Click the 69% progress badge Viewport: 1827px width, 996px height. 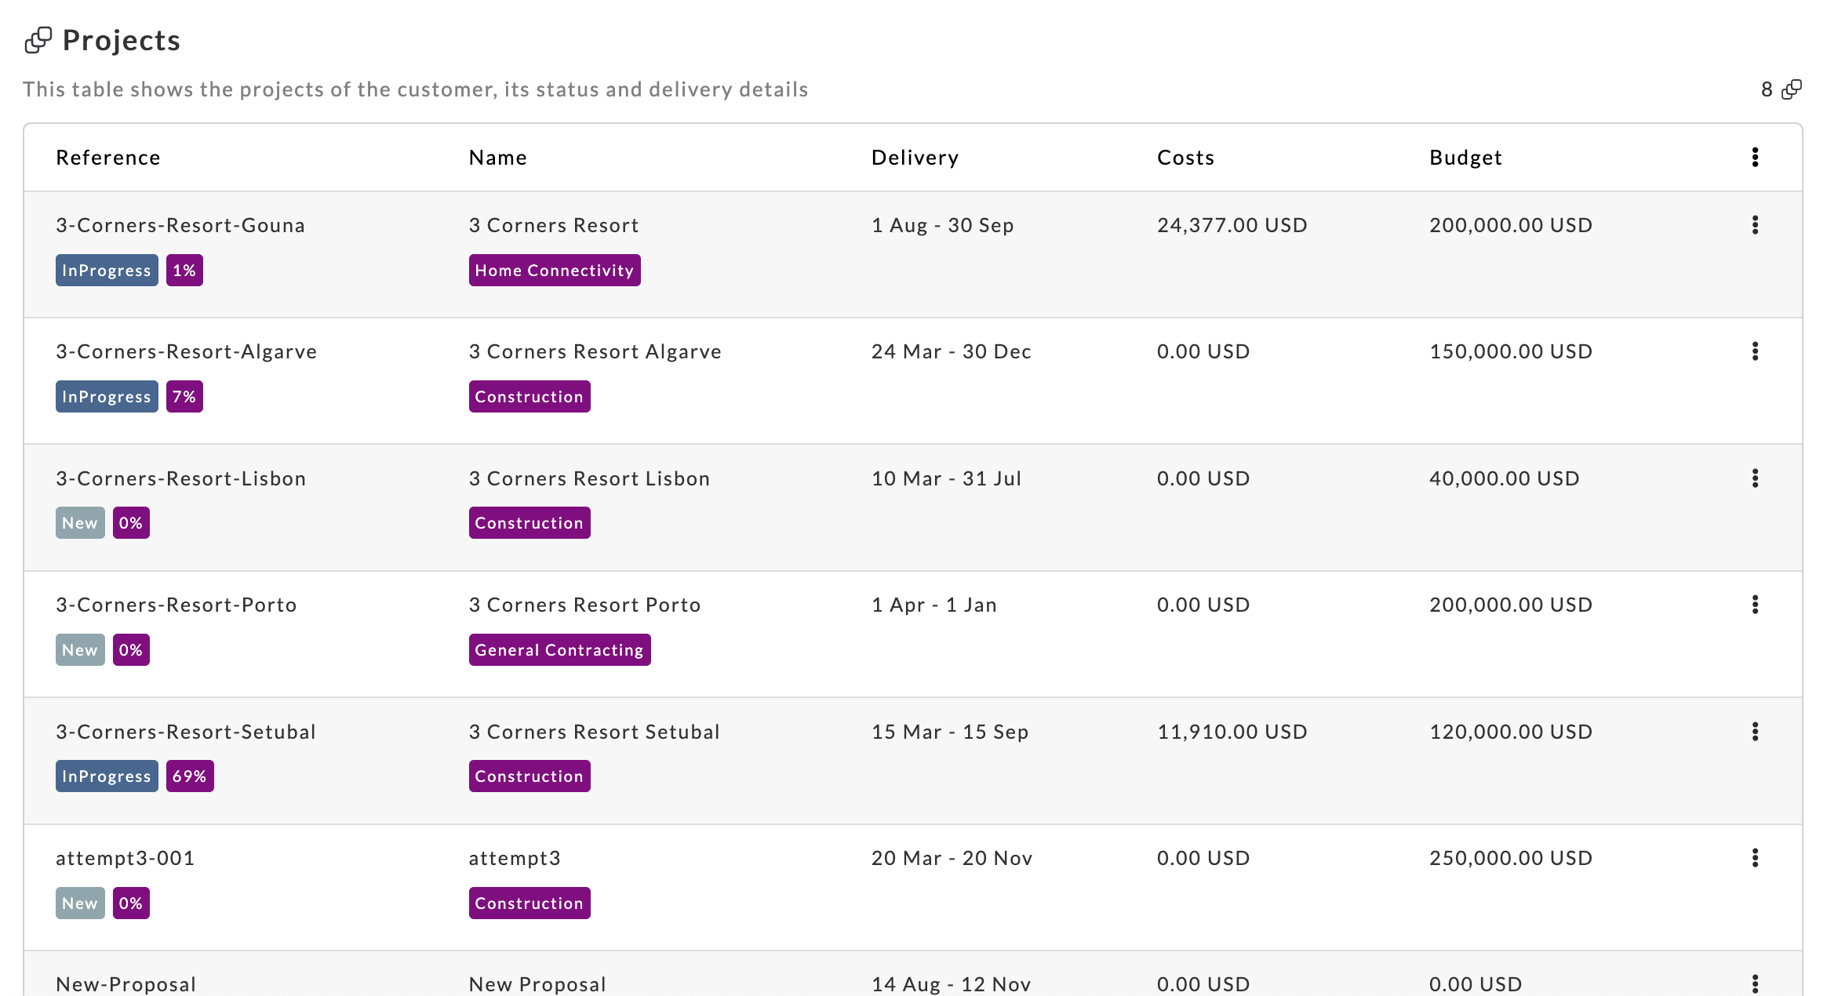click(x=190, y=776)
